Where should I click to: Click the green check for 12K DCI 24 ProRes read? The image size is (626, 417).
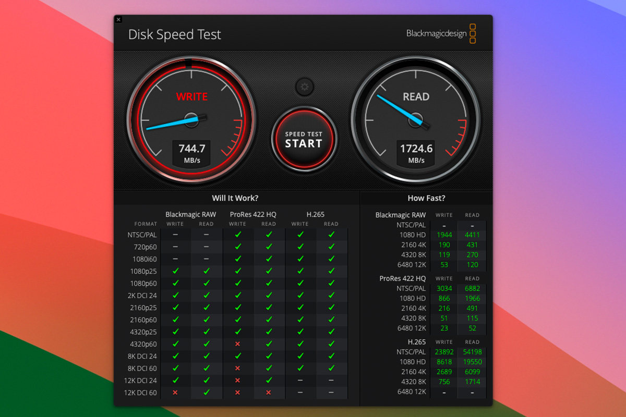[269, 380]
